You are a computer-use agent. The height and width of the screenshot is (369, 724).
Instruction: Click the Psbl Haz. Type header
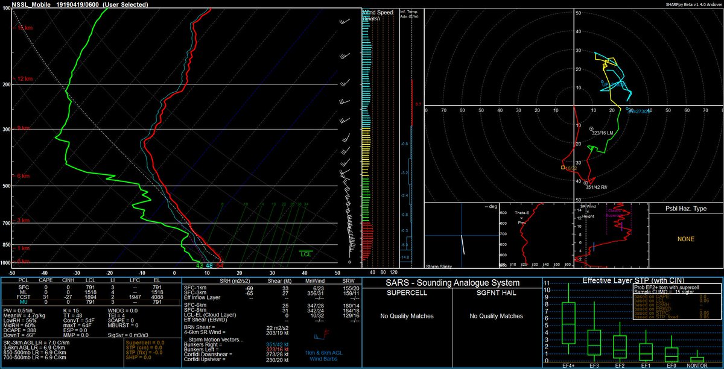click(x=685, y=209)
